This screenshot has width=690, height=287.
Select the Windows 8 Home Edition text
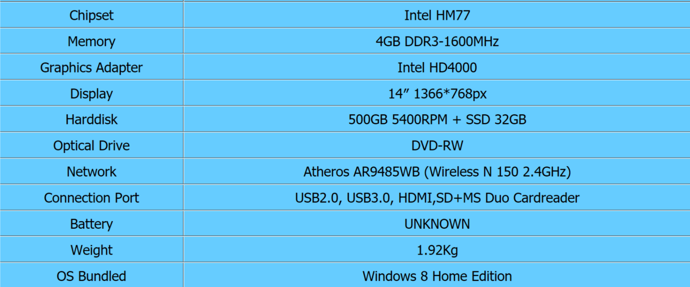pos(437,276)
